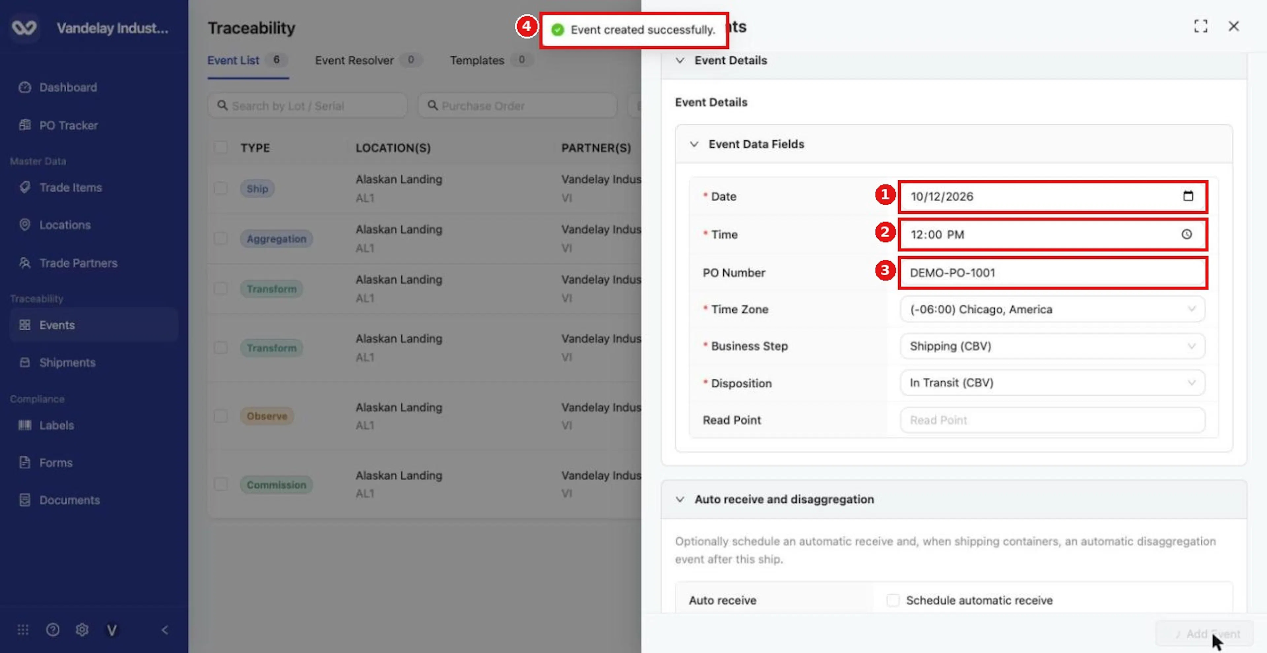This screenshot has width=1267, height=653.
Task: Open the clock picker in Time field
Action: click(x=1187, y=234)
